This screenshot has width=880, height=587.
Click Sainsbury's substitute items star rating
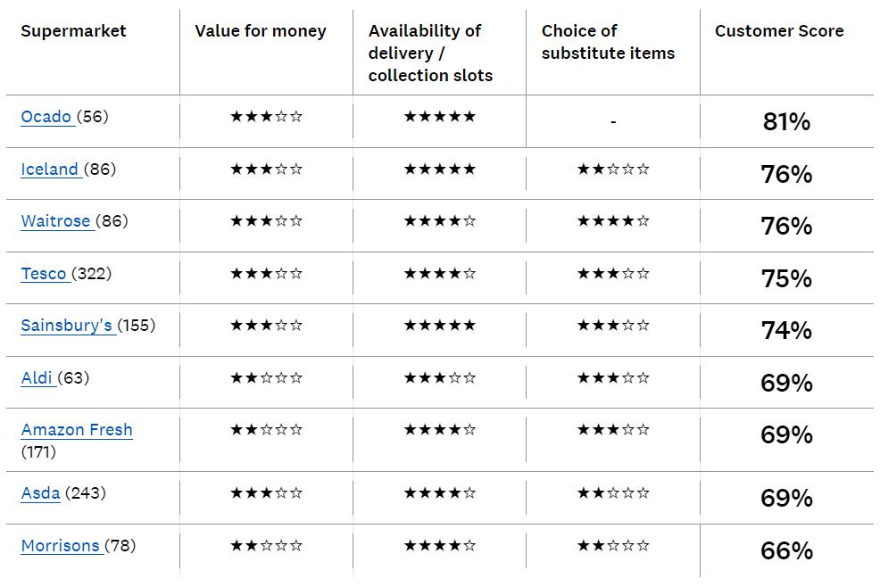point(613,326)
